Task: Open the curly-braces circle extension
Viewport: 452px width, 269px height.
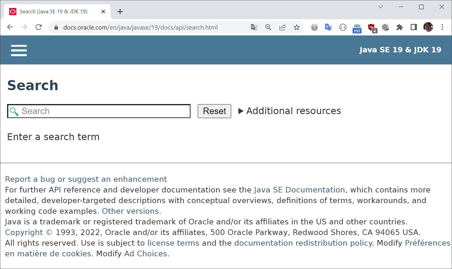Action: (x=343, y=27)
